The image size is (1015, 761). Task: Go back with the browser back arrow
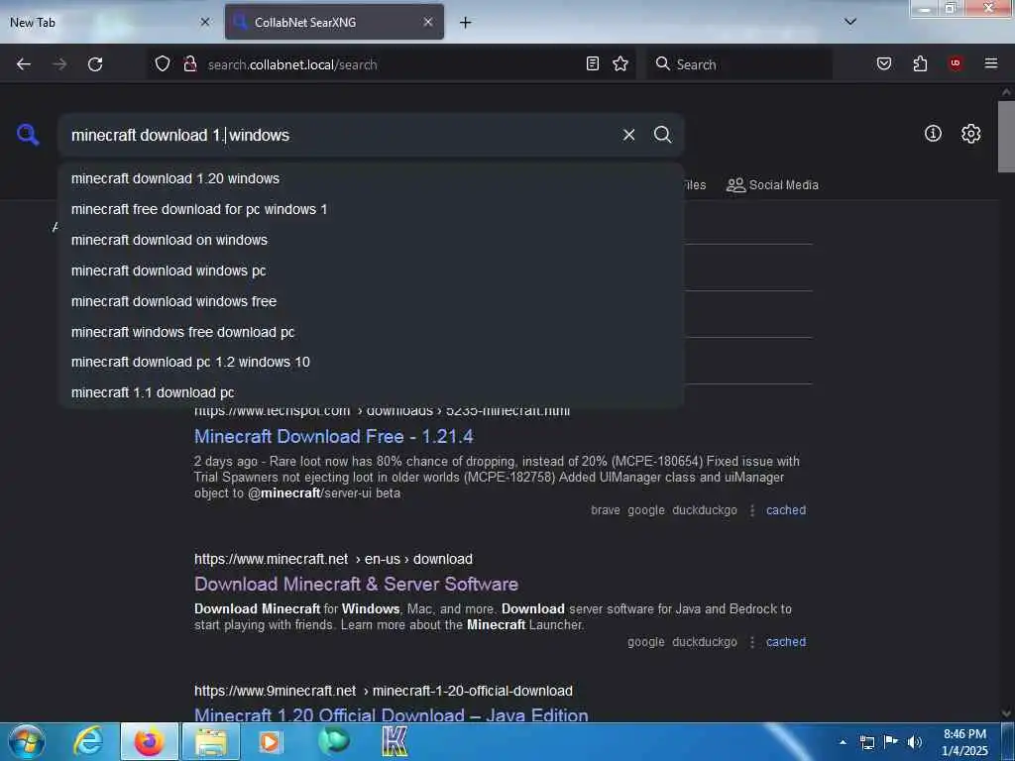point(24,64)
